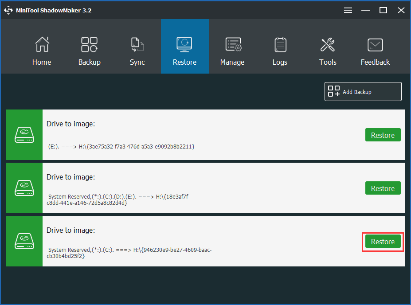Click drive icon of the bottom backup entry

click(24, 241)
